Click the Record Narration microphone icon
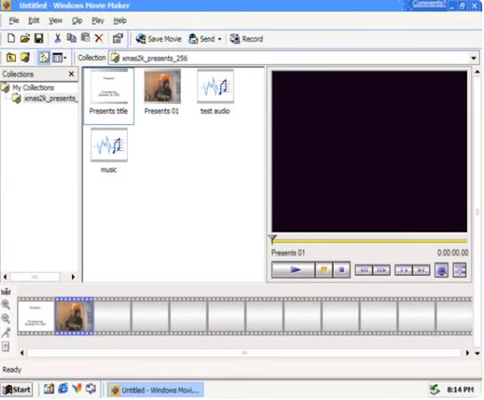Viewport: 484px width, 400px height. pos(6,333)
